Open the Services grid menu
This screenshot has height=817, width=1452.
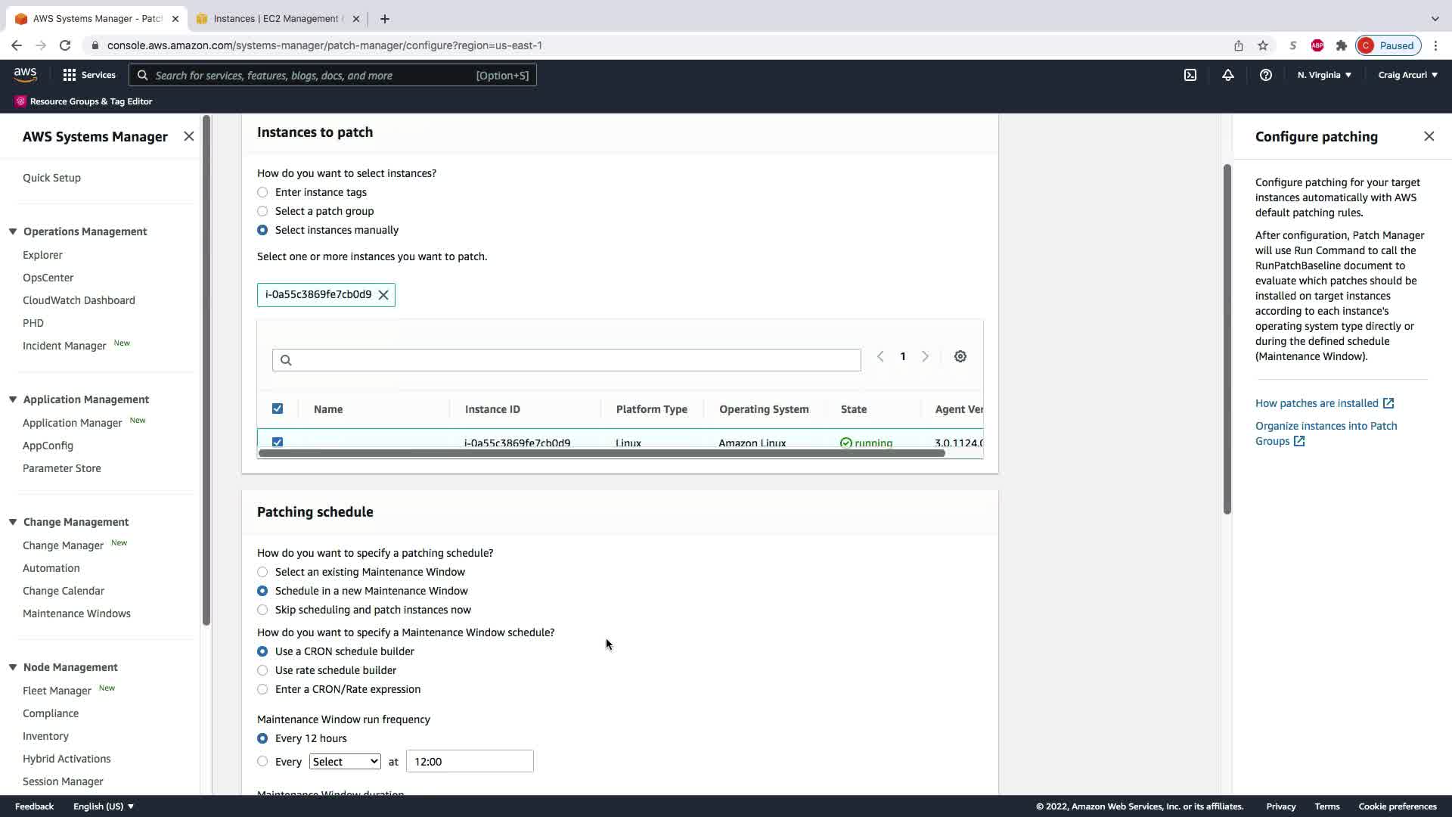tap(89, 75)
